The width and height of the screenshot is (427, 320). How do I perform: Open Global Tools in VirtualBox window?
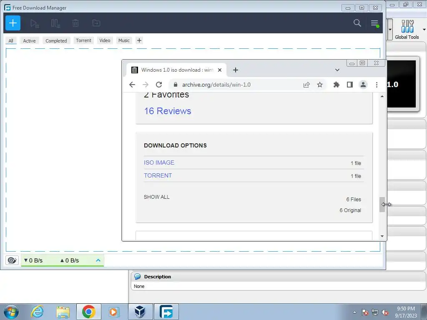pos(407,30)
